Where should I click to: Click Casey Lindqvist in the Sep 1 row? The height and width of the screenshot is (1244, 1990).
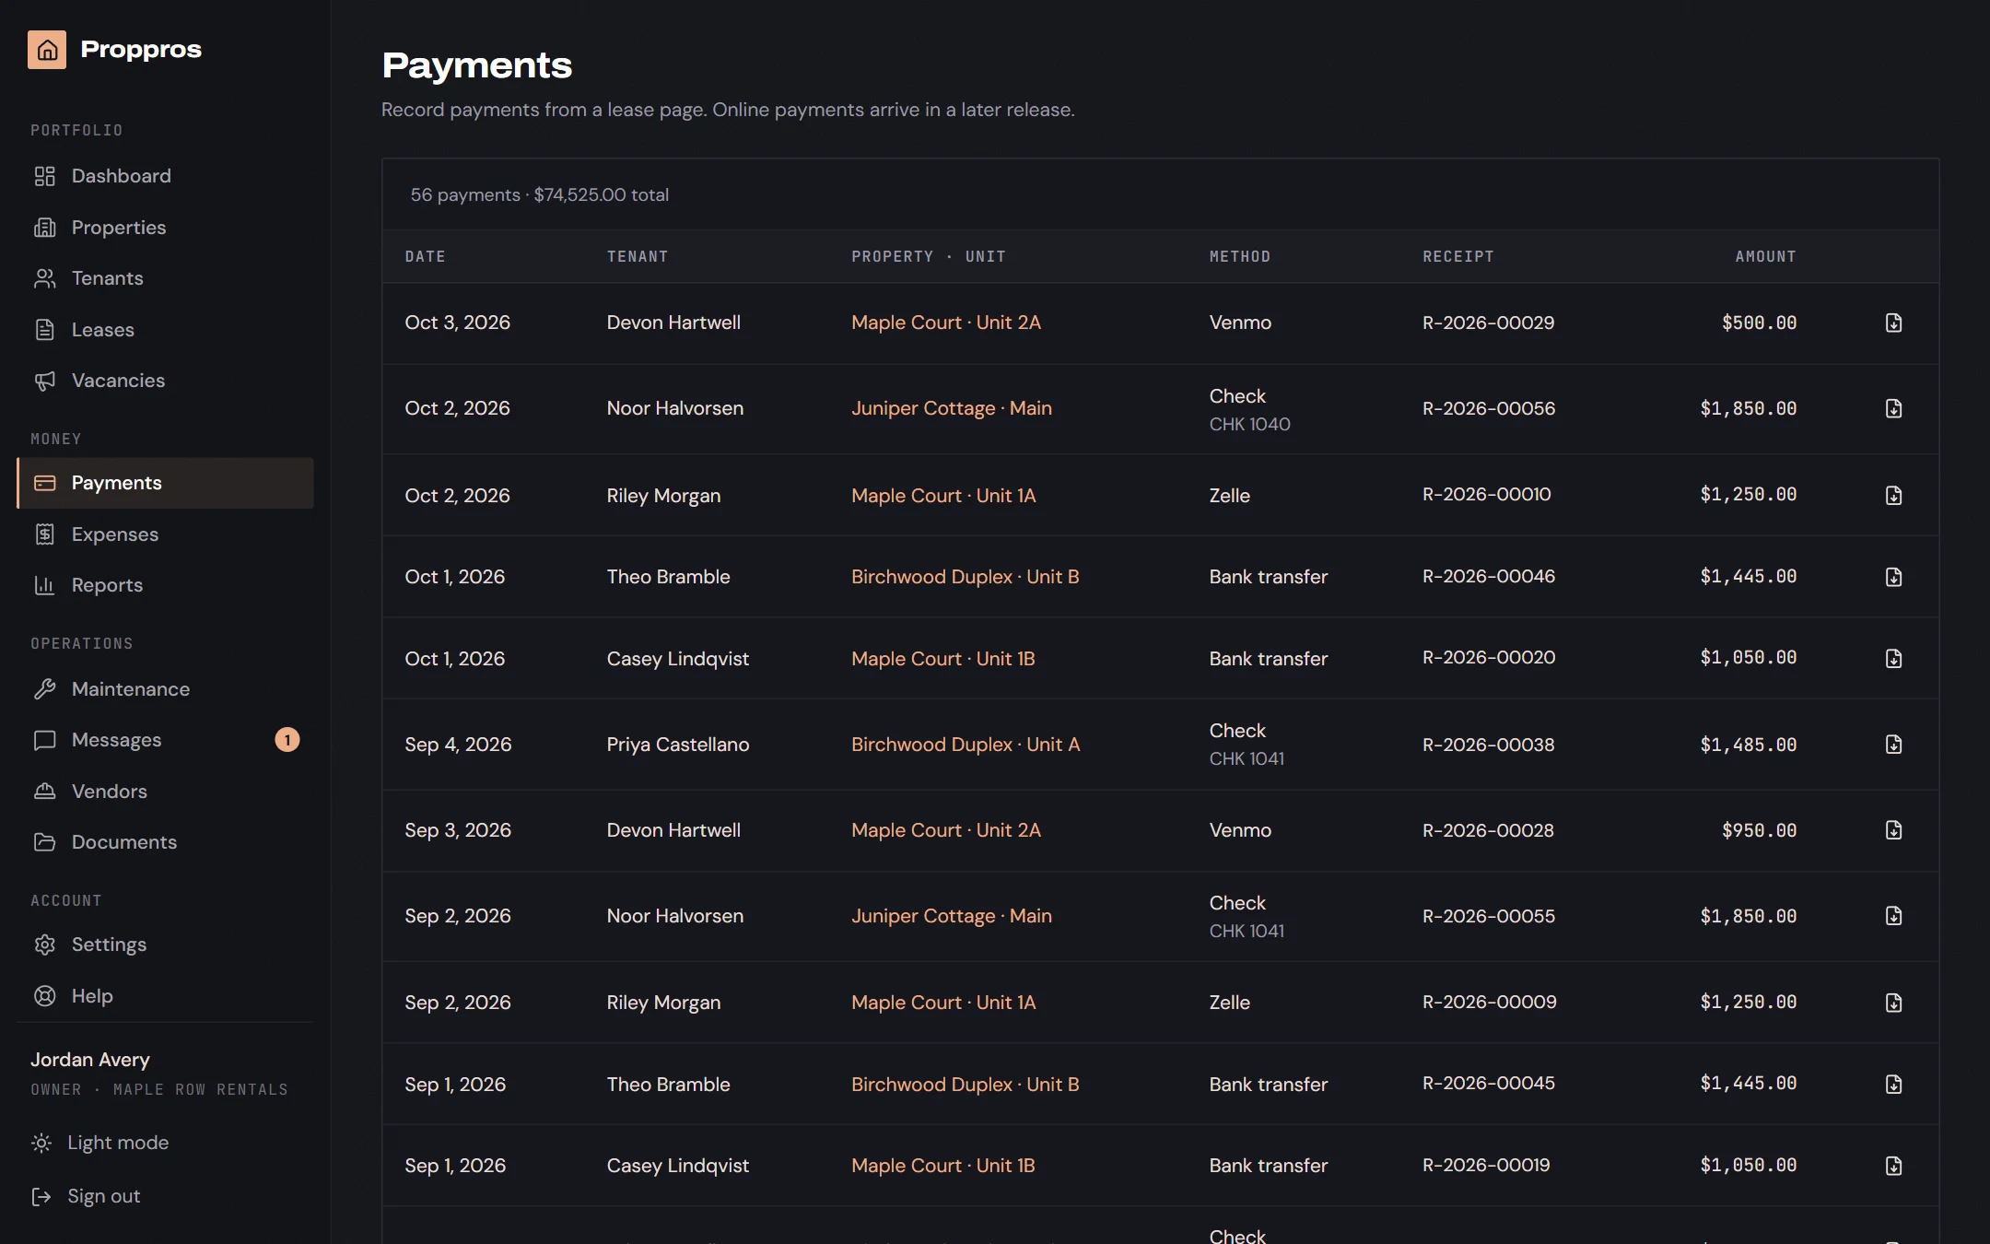(677, 1166)
